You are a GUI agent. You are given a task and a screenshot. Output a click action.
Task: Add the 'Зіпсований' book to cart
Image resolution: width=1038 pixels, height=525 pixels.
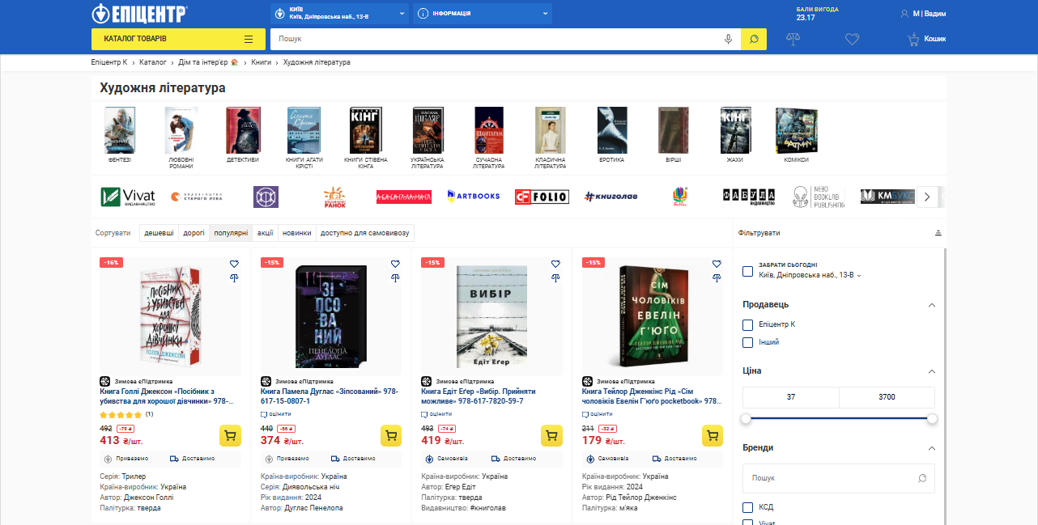click(x=391, y=436)
